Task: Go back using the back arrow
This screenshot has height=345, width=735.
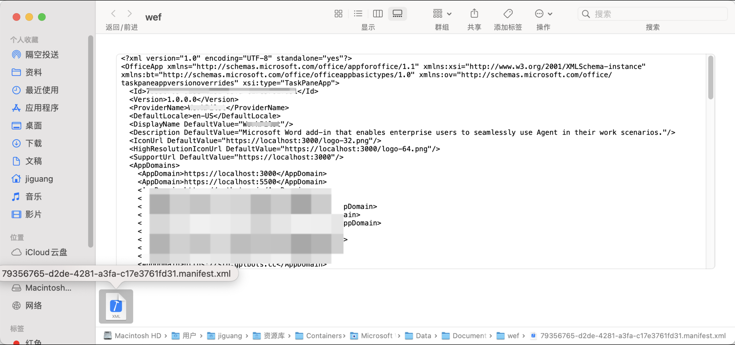Action: [x=114, y=14]
